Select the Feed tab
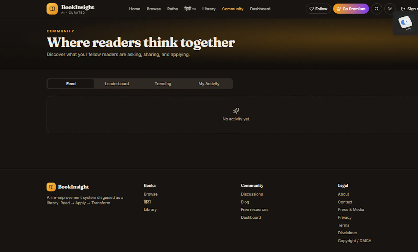Viewport: 418px width, 252px height. (x=71, y=84)
